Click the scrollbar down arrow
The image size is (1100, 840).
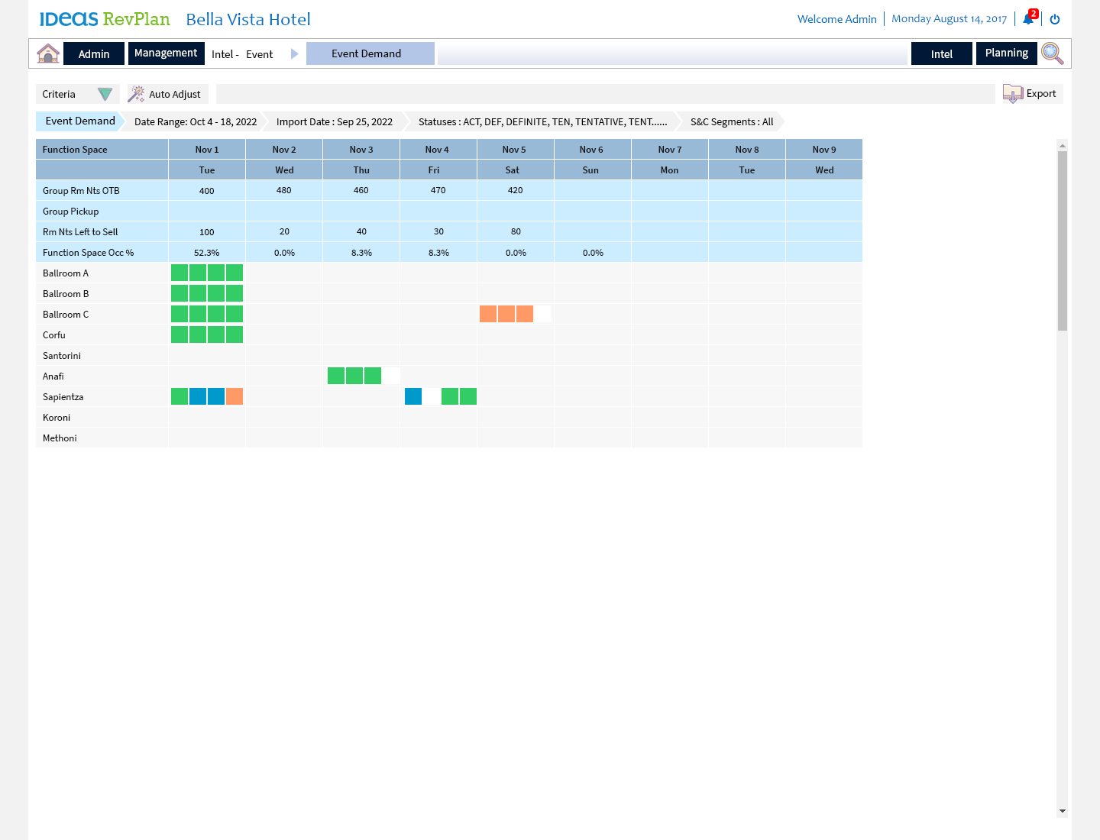pyautogui.click(x=1062, y=811)
